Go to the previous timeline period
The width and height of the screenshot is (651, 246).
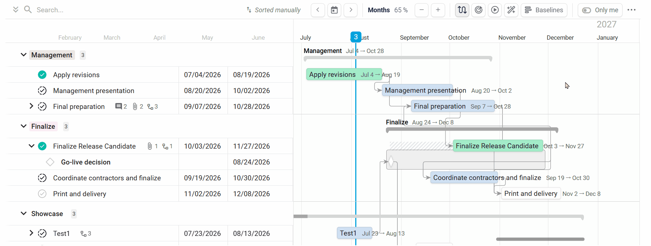click(318, 10)
